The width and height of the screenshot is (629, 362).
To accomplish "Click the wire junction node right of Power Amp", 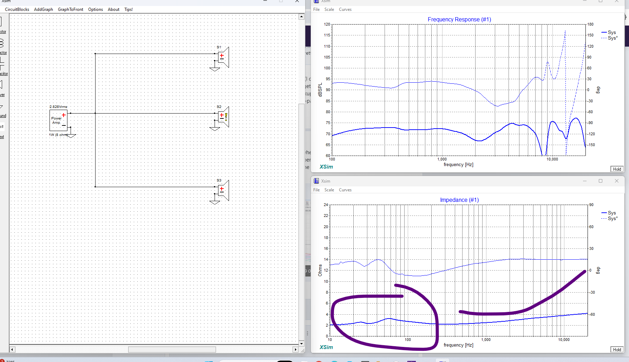I will 95,113.
